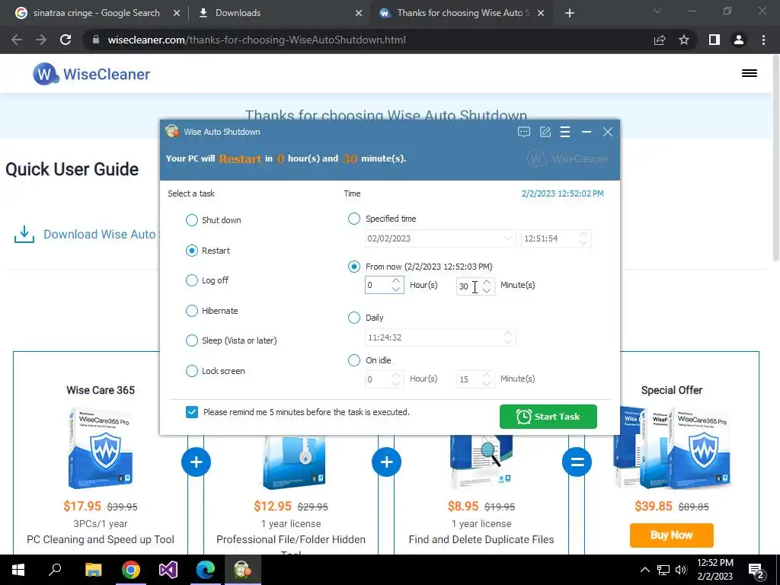Increase the From now hours value
Screen dimensions: 780x585
coord(396,281)
